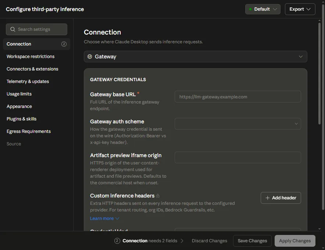Go to Egress Requirements section
Image resolution: width=325 pixels, height=250 pixels.
coord(29,131)
